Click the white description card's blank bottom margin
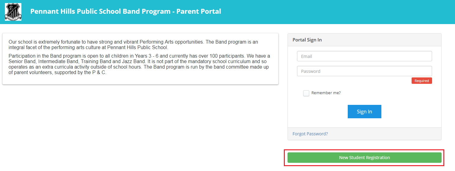Image resolution: width=455 pixels, height=171 pixels. pyautogui.click(x=140, y=80)
